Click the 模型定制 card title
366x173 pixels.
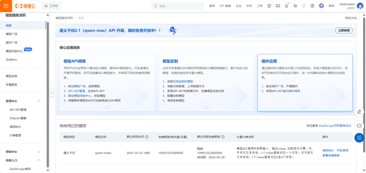[x=170, y=61]
